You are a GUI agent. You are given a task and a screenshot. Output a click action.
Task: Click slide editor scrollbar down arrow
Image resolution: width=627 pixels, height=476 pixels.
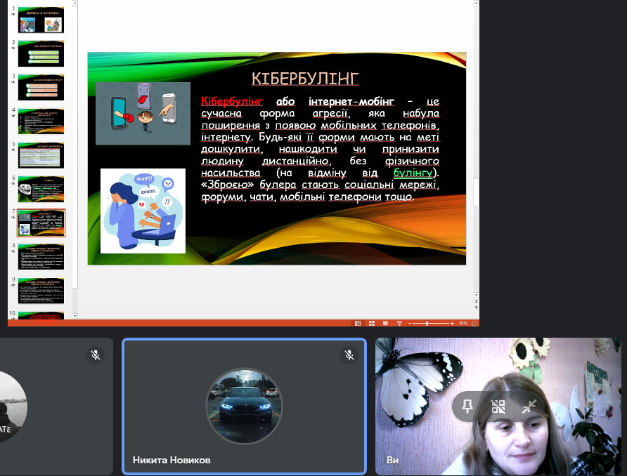click(476, 295)
